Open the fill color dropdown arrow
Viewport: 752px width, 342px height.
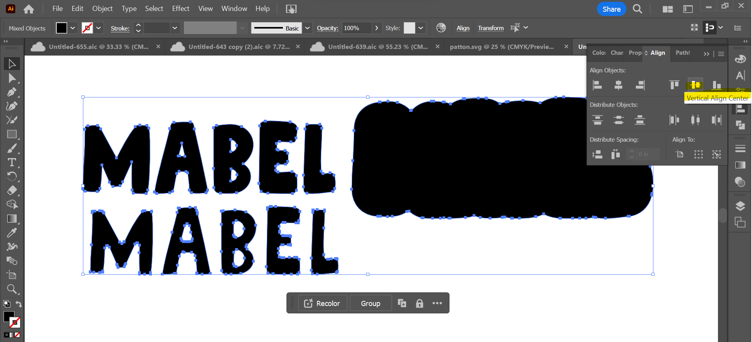click(x=73, y=28)
